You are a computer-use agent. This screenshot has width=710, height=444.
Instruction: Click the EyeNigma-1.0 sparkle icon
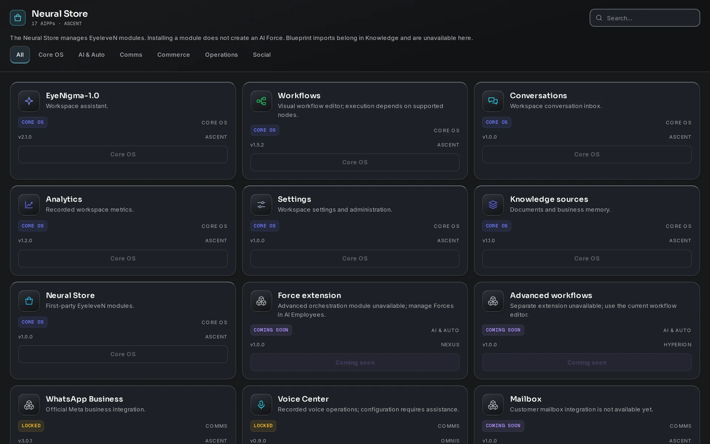[x=29, y=101]
